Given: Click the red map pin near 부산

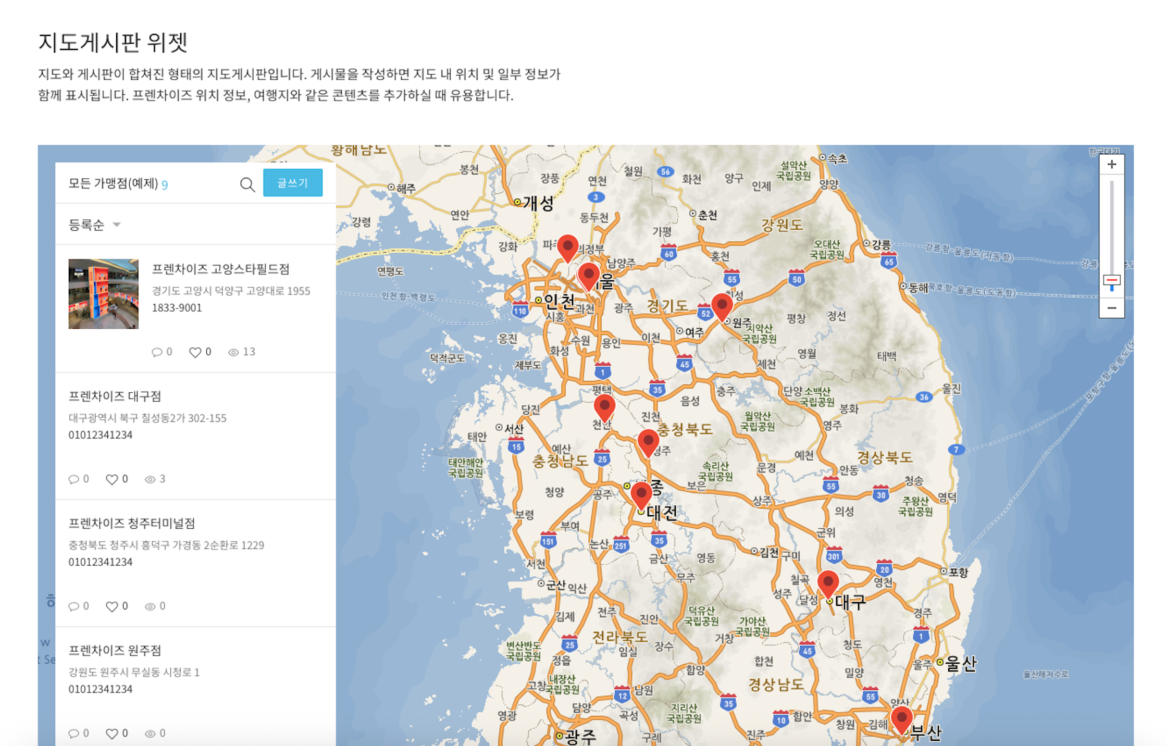Looking at the screenshot, I should coord(901,718).
